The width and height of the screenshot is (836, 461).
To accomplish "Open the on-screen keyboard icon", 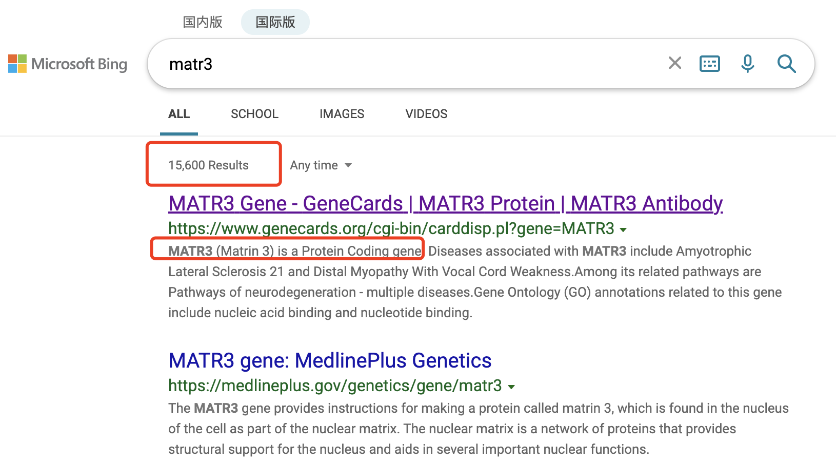I will click(710, 64).
